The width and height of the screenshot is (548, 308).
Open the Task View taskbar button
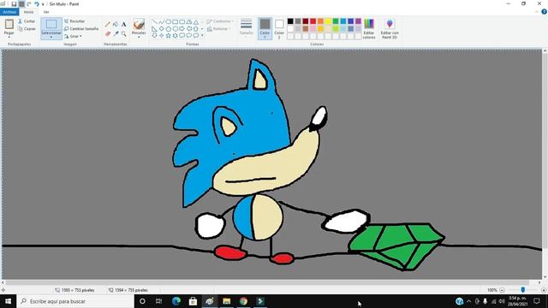(x=159, y=301)
